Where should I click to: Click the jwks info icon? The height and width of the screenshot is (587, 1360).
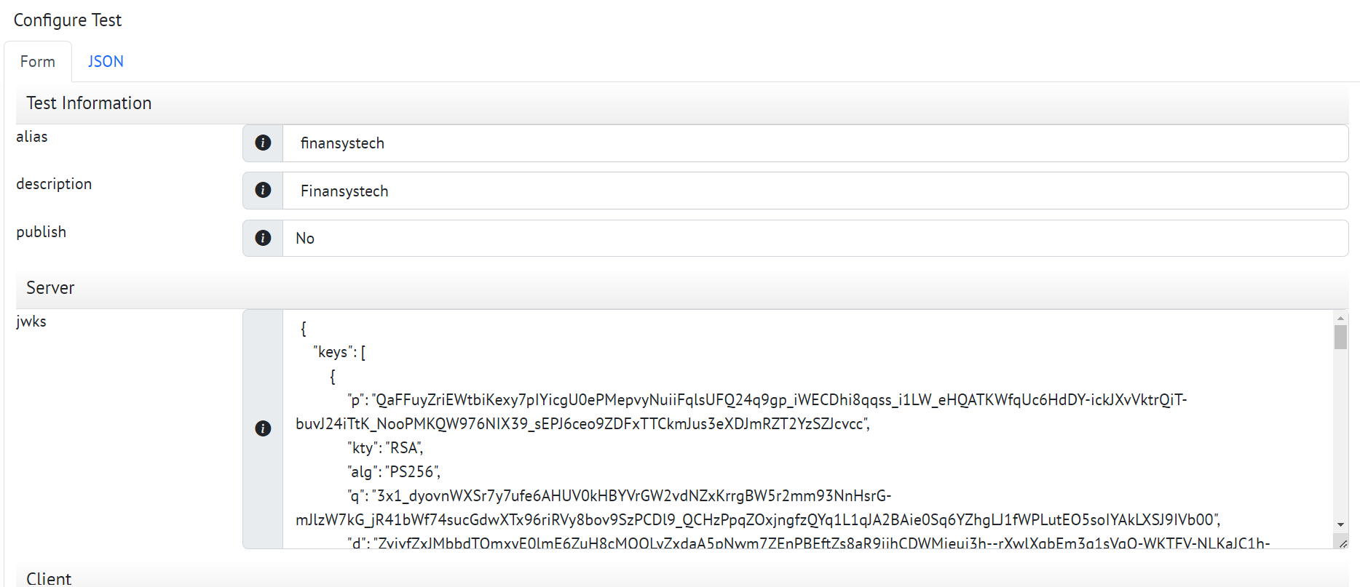pyautogui.click(x=263, y=428)
